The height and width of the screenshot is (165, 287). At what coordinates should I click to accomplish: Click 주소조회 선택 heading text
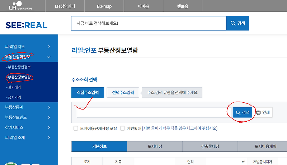pyautogui.click(x=84, y=79)
